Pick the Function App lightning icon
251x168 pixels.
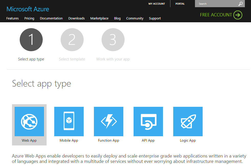(109, 122)
